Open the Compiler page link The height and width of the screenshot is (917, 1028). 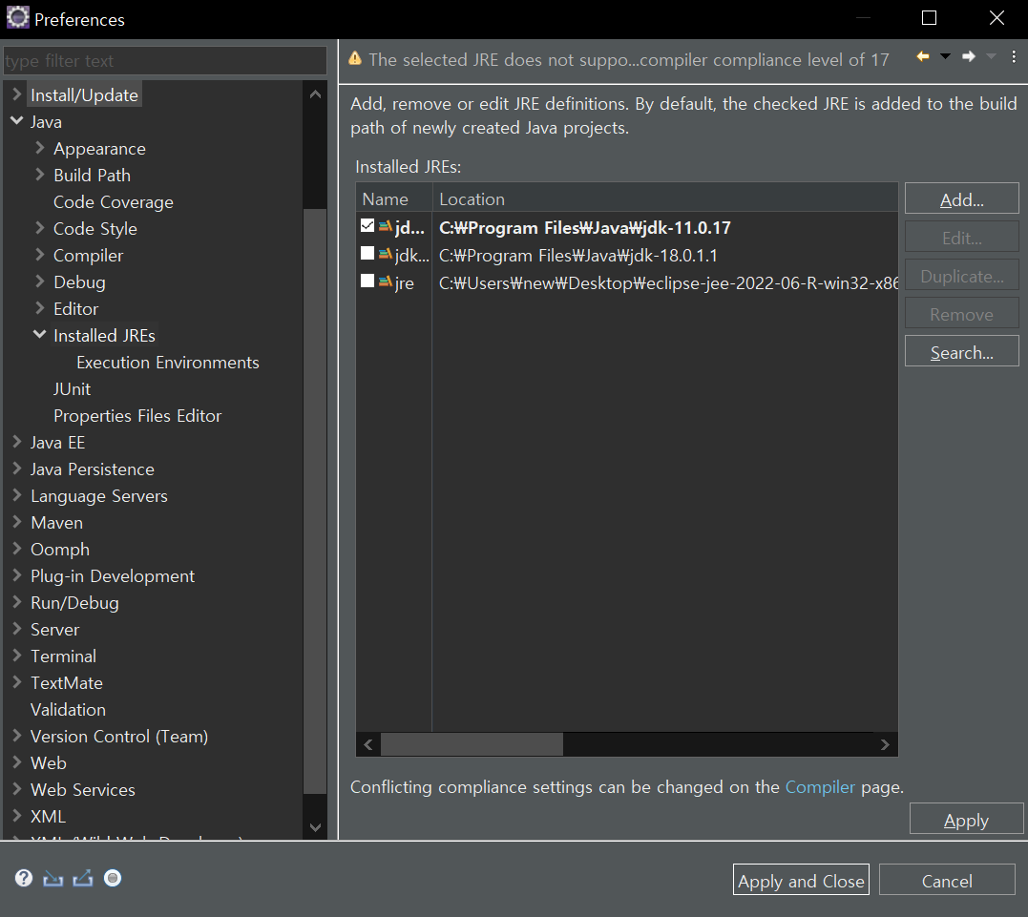[x=820, y=786]
